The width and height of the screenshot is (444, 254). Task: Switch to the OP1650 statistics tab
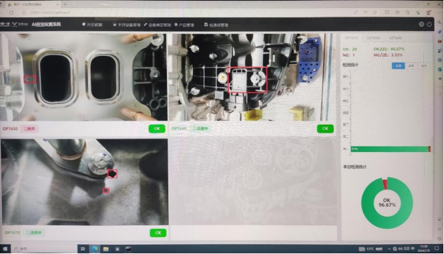point(373,38)
